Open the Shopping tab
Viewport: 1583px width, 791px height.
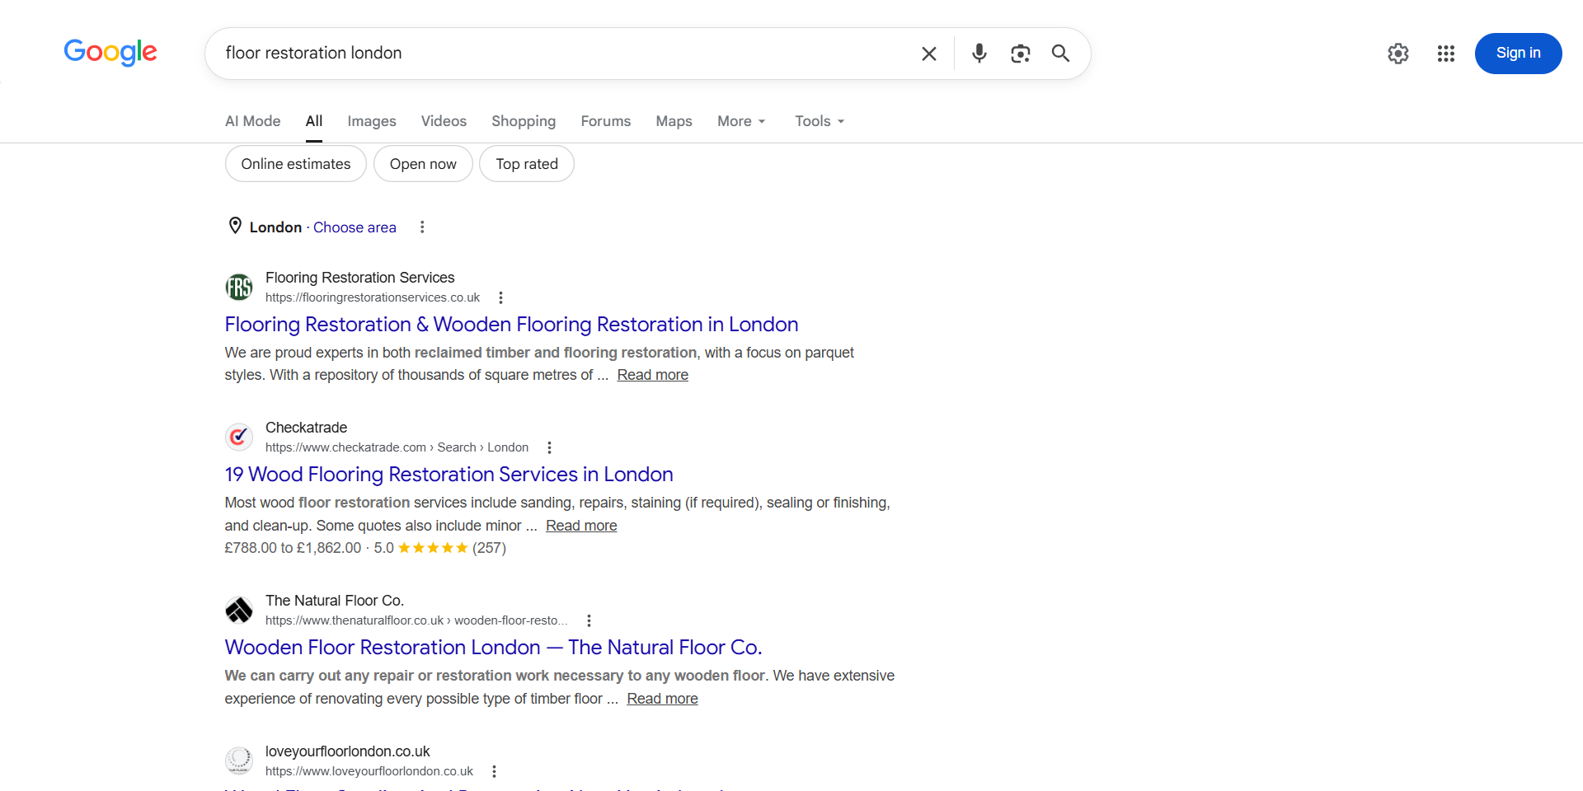pyautogui.click(x=524, y=121)
